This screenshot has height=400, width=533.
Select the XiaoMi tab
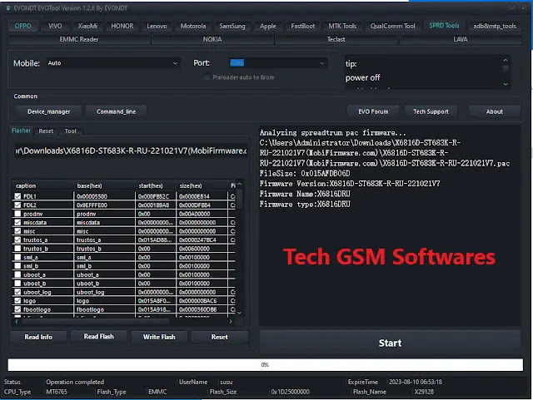pyautogui.click(x=87, y=26)
